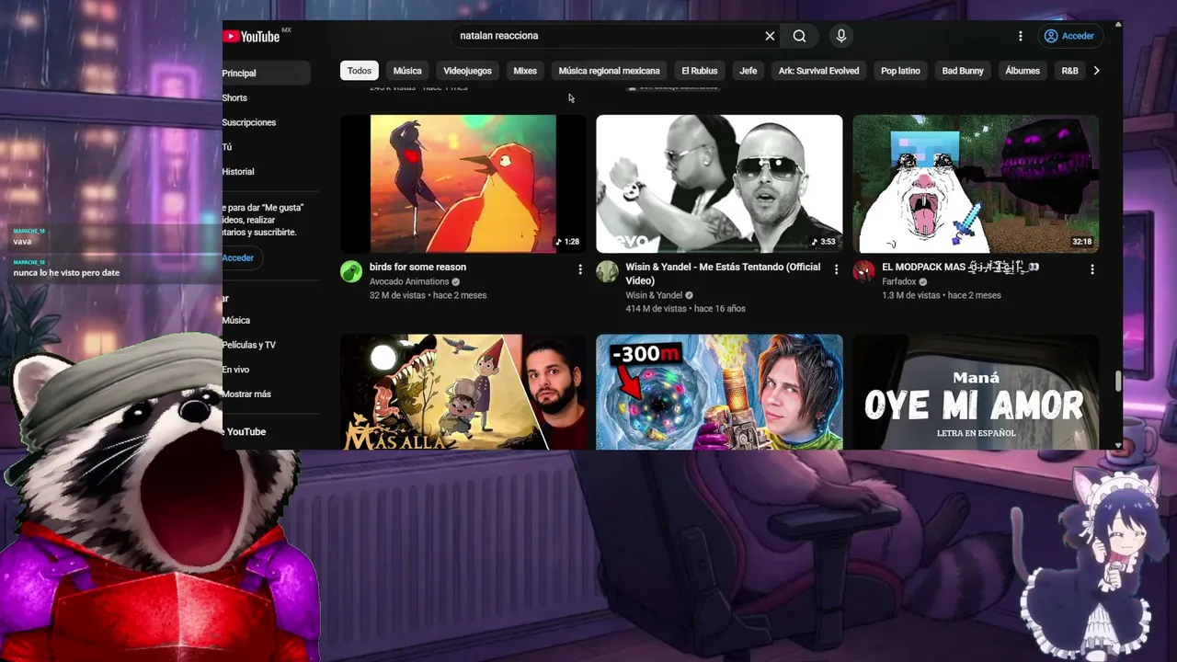Select the Álbumes filter chip
Viewport: 1177px width, 662px height.
point(1023,71)
